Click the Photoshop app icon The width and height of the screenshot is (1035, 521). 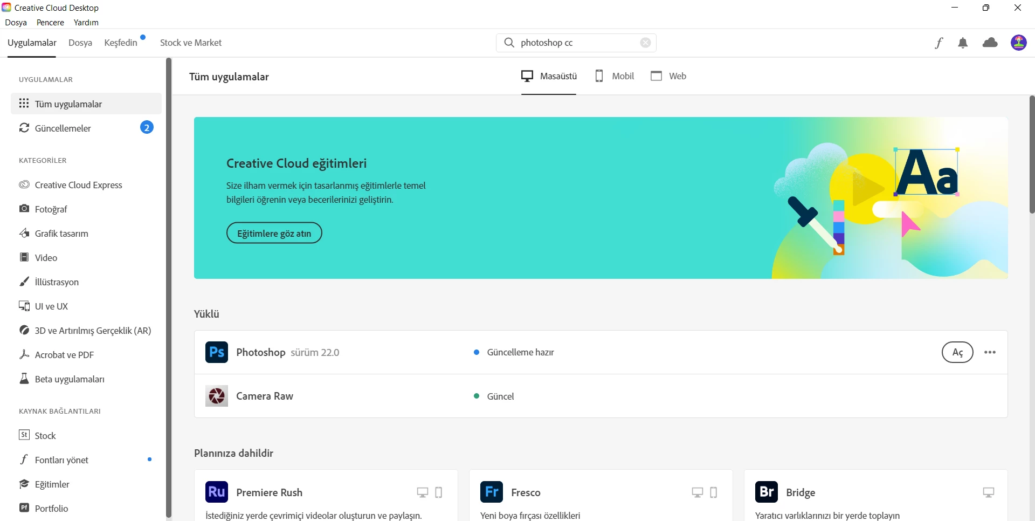(x=217, y=352)
